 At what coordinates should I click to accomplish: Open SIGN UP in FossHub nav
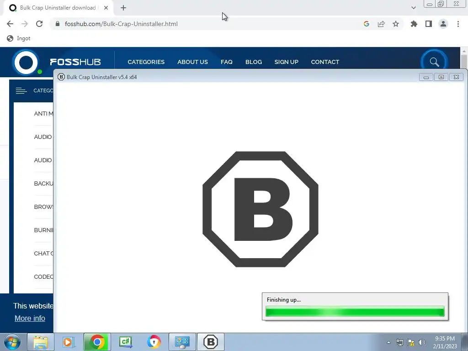click(x=286, y=62)
